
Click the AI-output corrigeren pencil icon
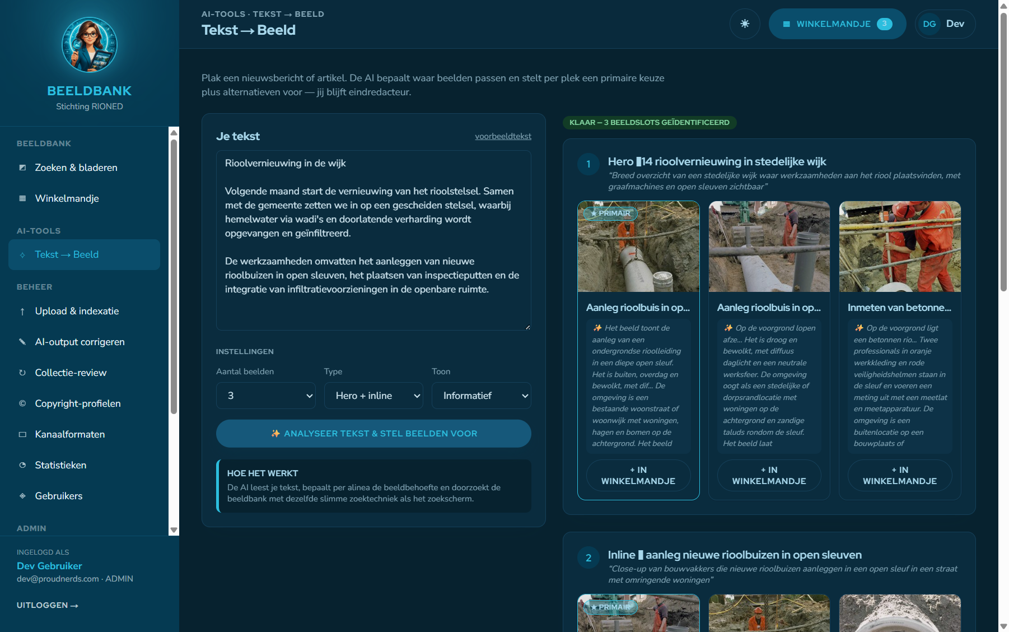[x=22, y=342]
